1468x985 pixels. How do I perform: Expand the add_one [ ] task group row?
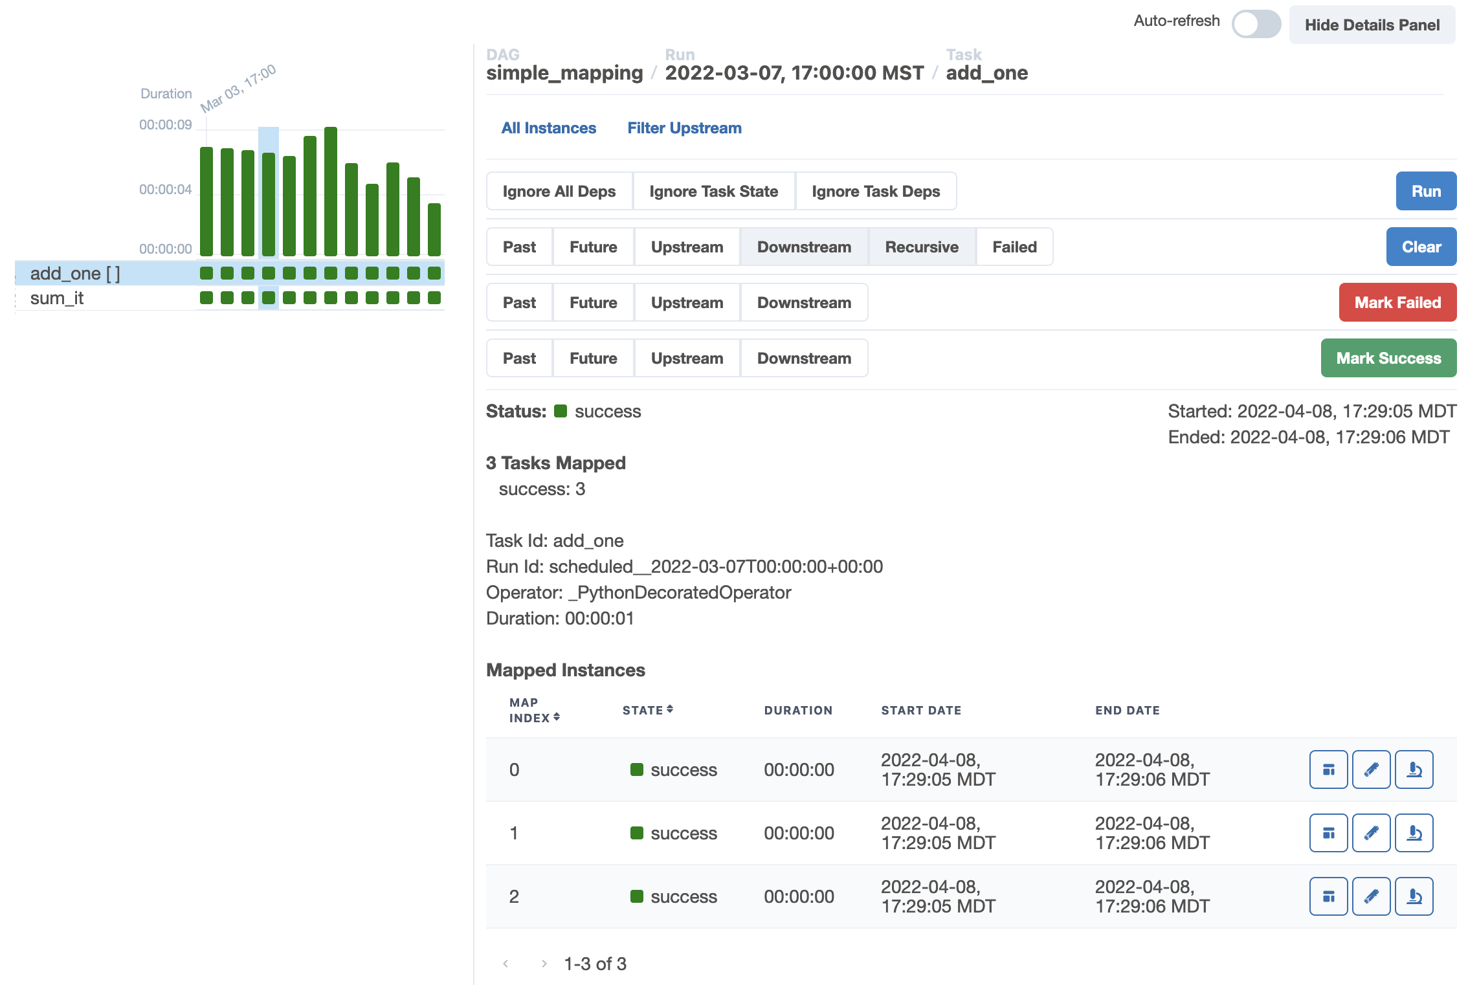point(75,274)
